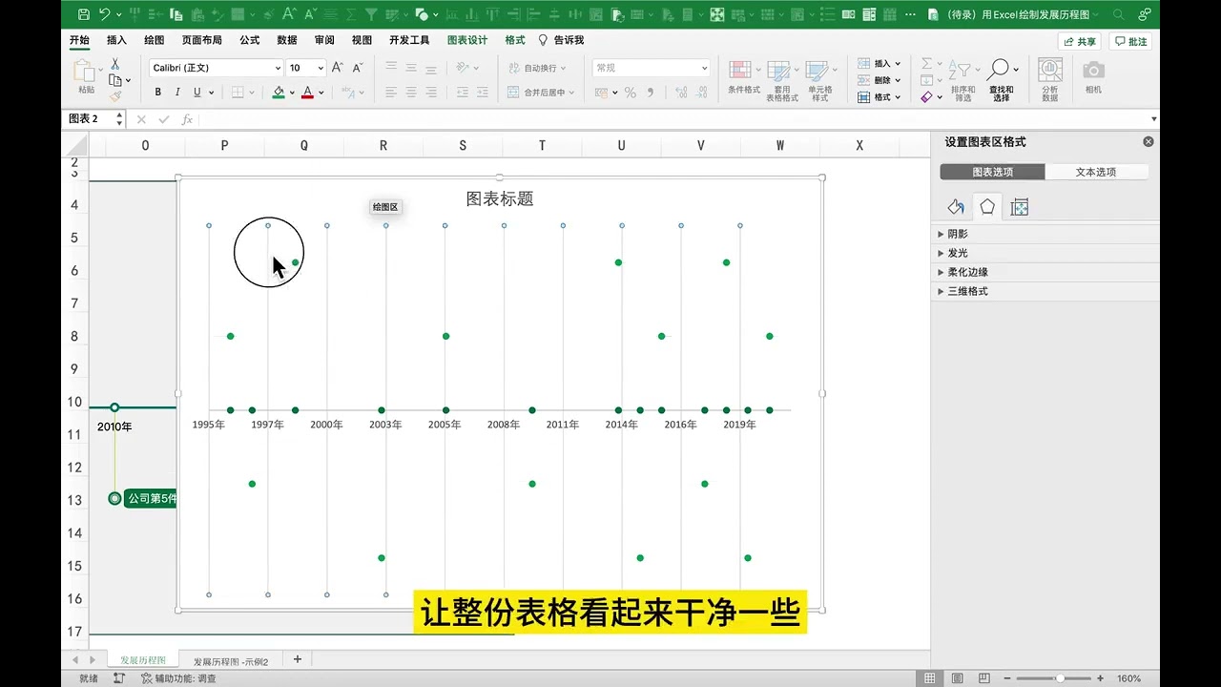Switch to sheet 发展历程图 -示例2
Image resolution: width=1221 pixels, height=687 pixels.
coord(231,661)
